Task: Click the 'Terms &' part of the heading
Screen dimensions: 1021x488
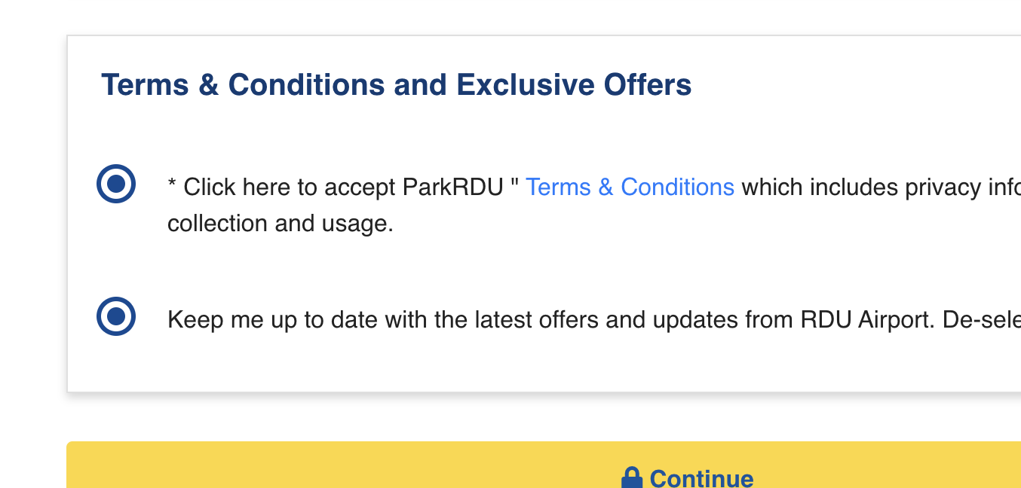Action: pos(160,85)
